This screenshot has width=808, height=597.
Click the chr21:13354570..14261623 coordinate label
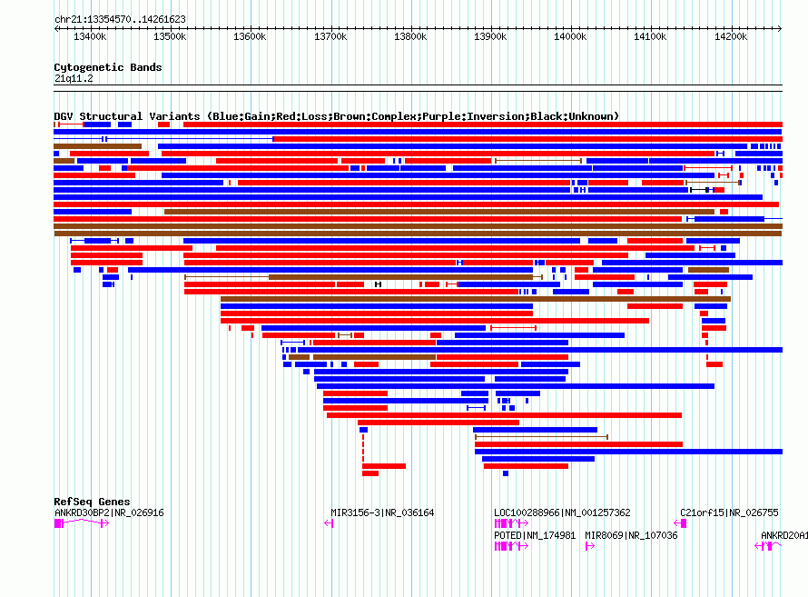[120, 19]
